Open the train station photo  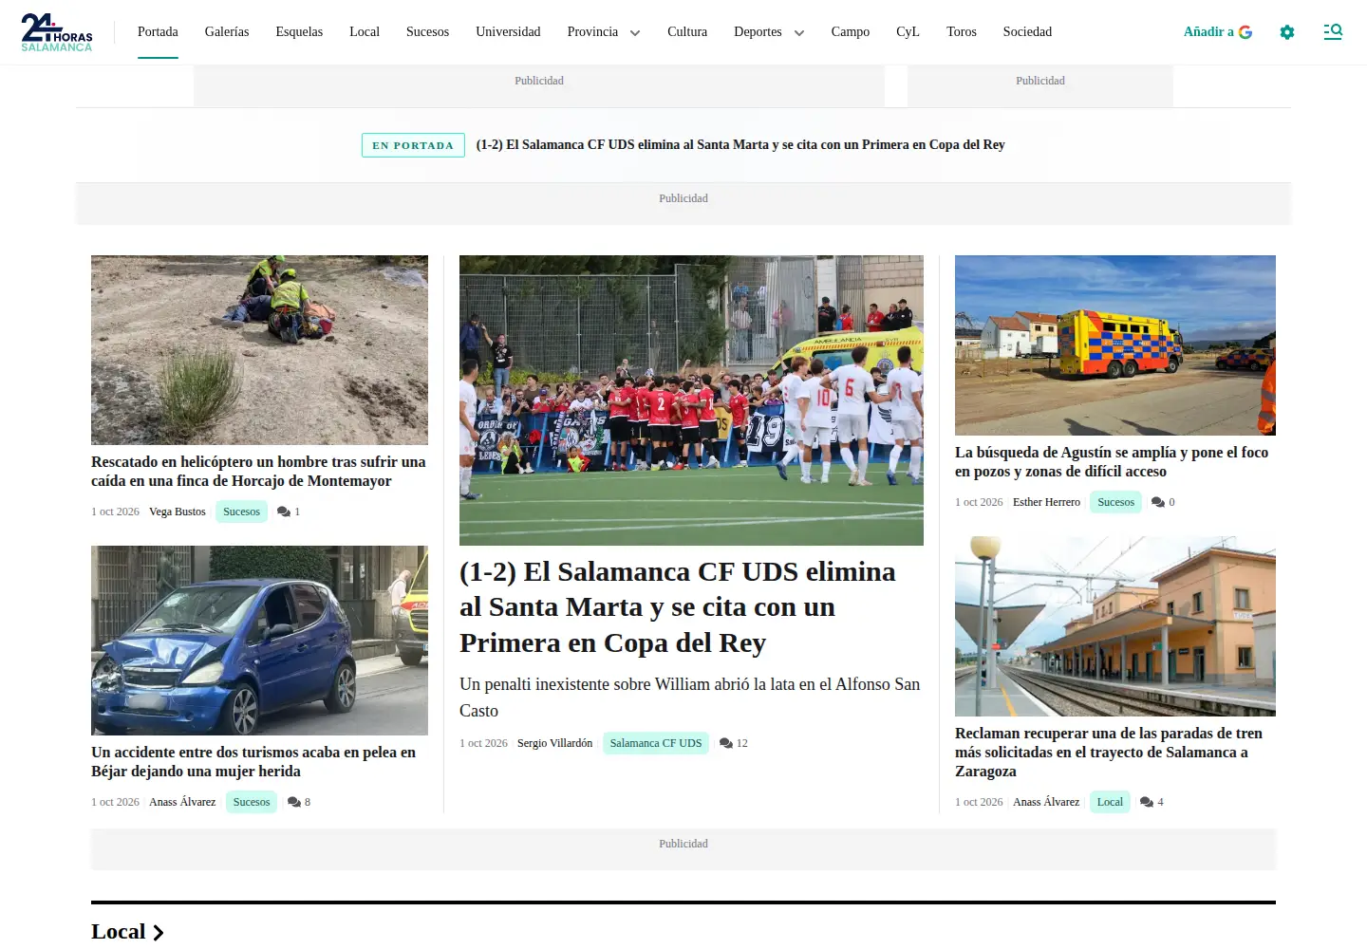click(1115, 626)
